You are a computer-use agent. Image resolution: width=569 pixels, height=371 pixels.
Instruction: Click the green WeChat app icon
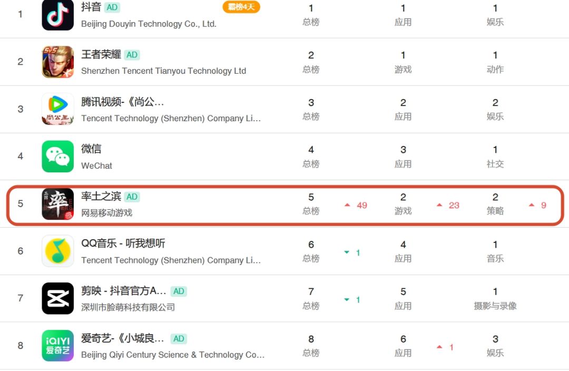pyautogui.click(x=58, y=156)
